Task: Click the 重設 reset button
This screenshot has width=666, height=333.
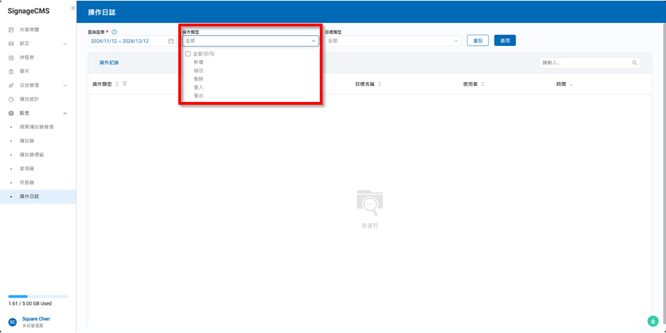Action: point(478,41)
